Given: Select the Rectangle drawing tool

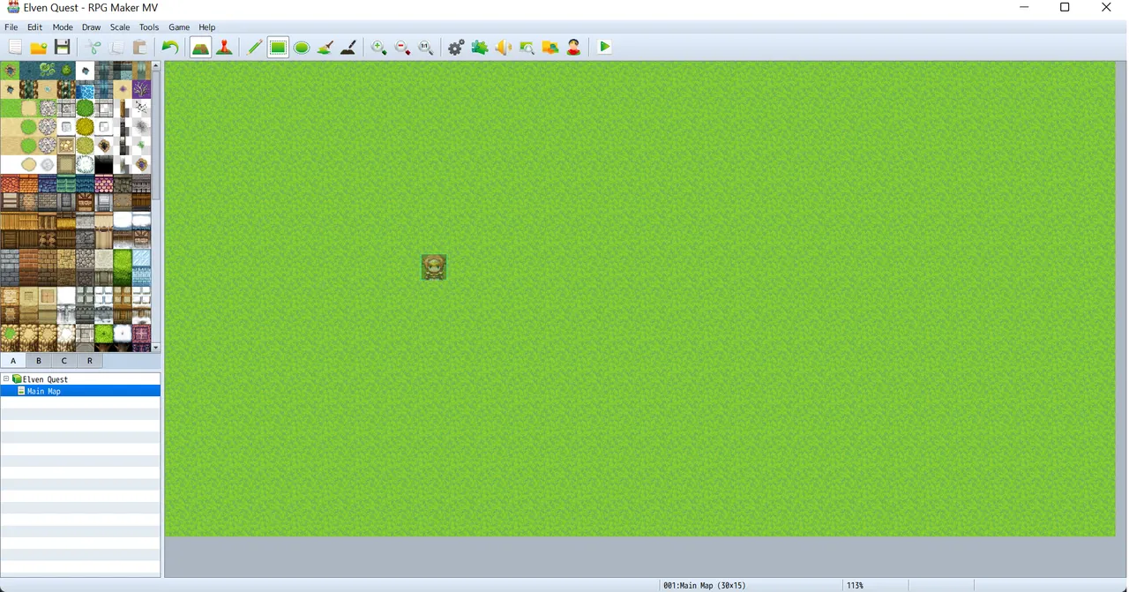Looking at the screenshot, I should [x=279, y=48].
